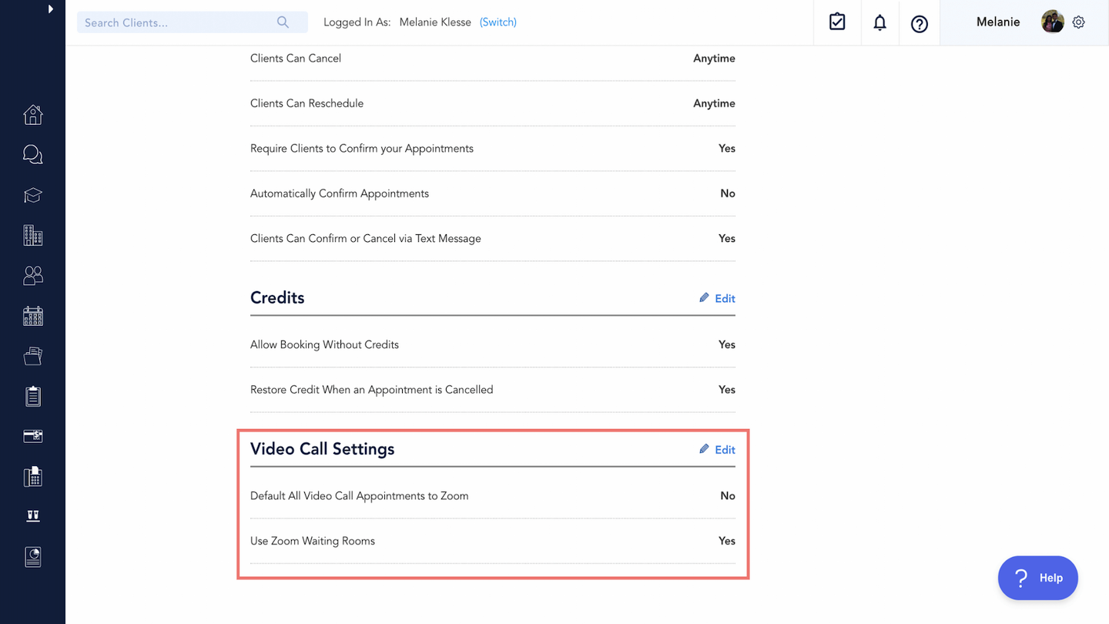
Task: Click the question mark help icon in header
Action: pyautogui.click(x=919, y=24)
